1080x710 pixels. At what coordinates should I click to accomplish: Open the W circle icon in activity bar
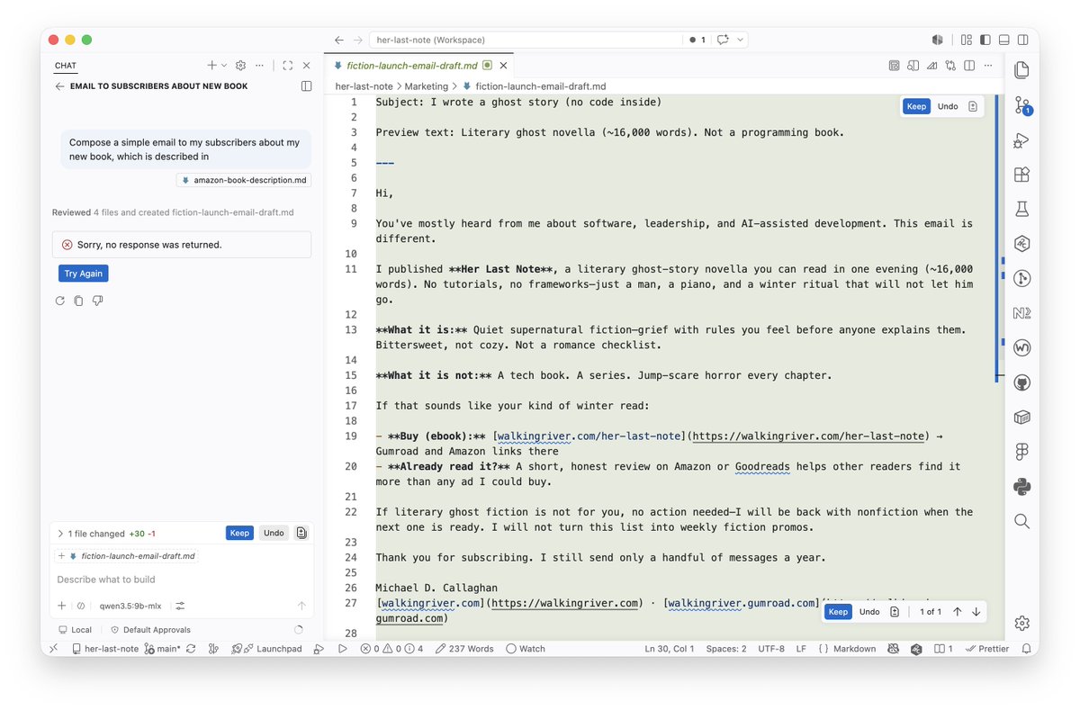coord(1021,347)
